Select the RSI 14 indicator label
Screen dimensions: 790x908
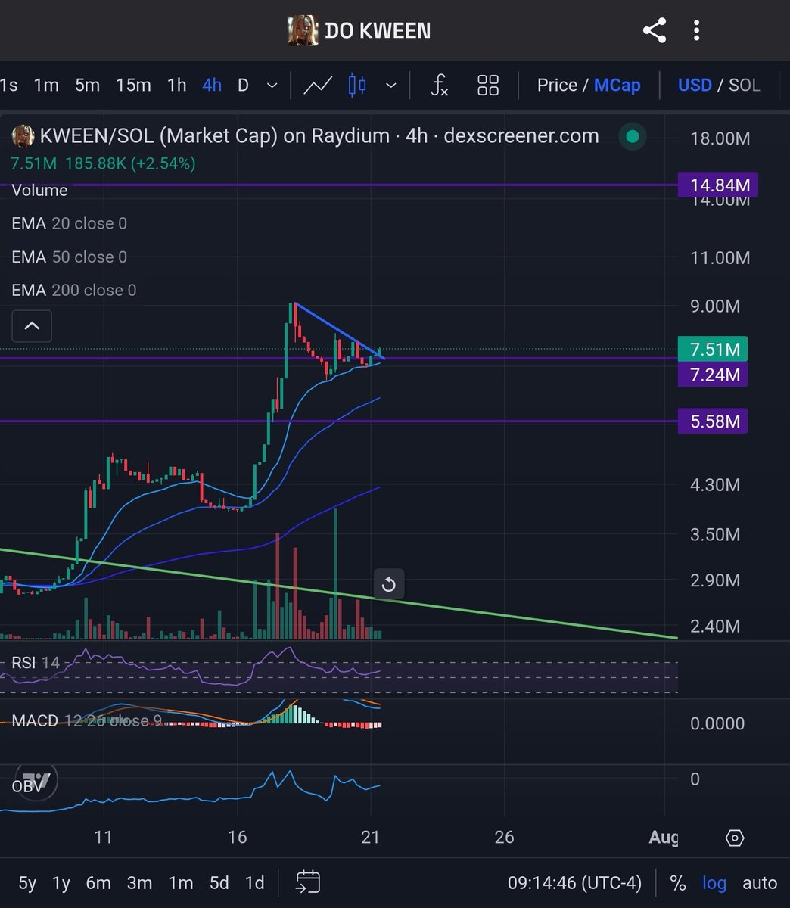coord(35,663)
